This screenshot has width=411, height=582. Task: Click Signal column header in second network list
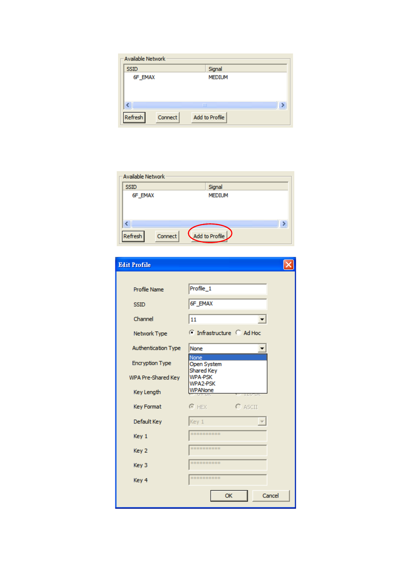247,187
